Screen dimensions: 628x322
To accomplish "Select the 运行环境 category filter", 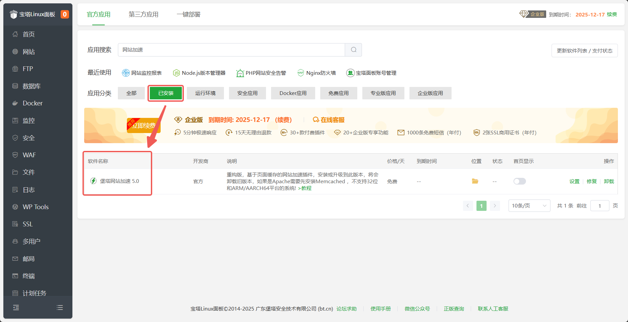I will coord(205,93).
